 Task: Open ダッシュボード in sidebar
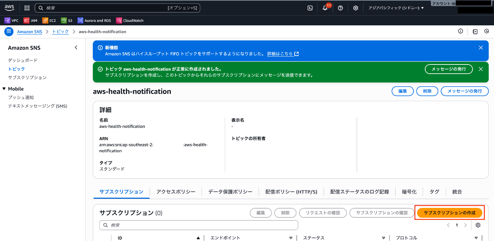(x=23, y=60)
